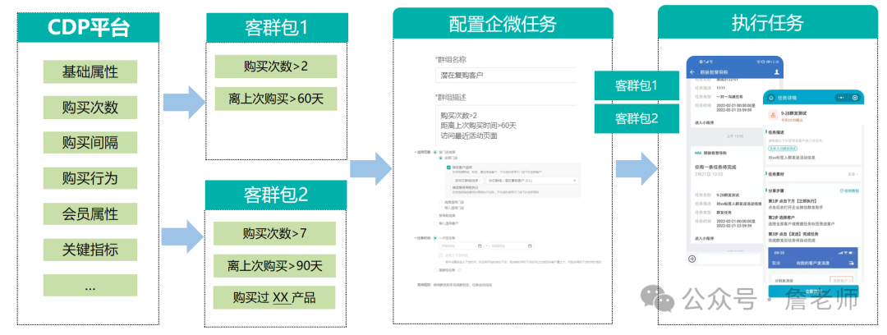Click the start date input field
This screenshot has height=335, width=887.
(462, 246)
